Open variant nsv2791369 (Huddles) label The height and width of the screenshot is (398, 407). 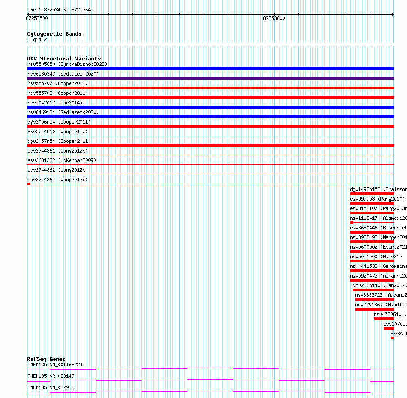[x=381, y=305]
